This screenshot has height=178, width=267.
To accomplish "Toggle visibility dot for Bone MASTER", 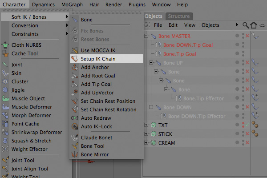I will (x=237, y=36).
